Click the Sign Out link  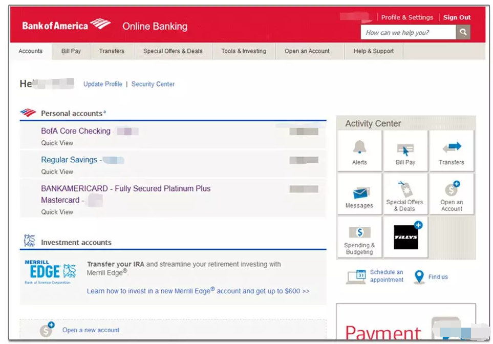pos(457,17)
